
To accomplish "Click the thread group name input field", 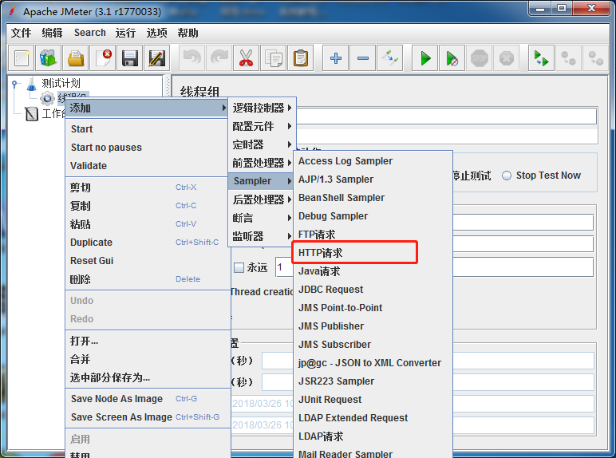I will 446,116.
